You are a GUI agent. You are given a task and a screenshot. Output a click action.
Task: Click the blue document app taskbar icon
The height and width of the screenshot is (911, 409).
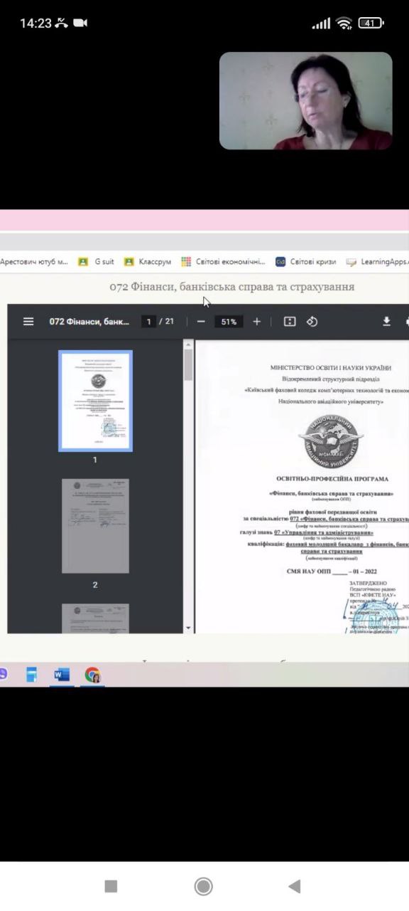(x=32, y=675)
